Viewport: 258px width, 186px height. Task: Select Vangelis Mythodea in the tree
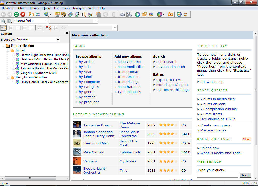tap(39, 73)
